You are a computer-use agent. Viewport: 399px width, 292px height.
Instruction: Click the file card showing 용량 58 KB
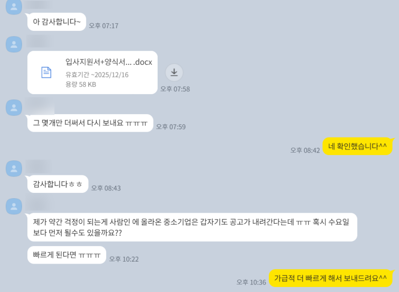pos(92,72)
